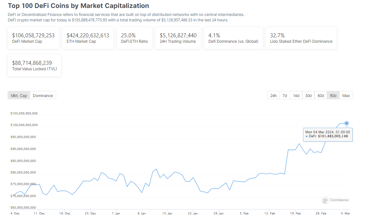Open Lido Staked Ether DeFi Dominance card

pyautogui.click(x=301, y=38)
